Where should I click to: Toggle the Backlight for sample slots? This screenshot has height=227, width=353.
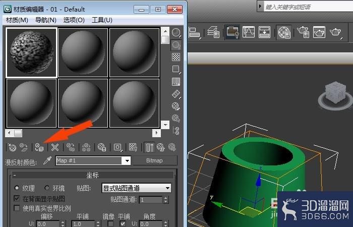[176, 45]
